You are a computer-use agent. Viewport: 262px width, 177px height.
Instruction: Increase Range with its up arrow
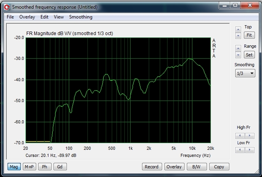coord(238,48)
